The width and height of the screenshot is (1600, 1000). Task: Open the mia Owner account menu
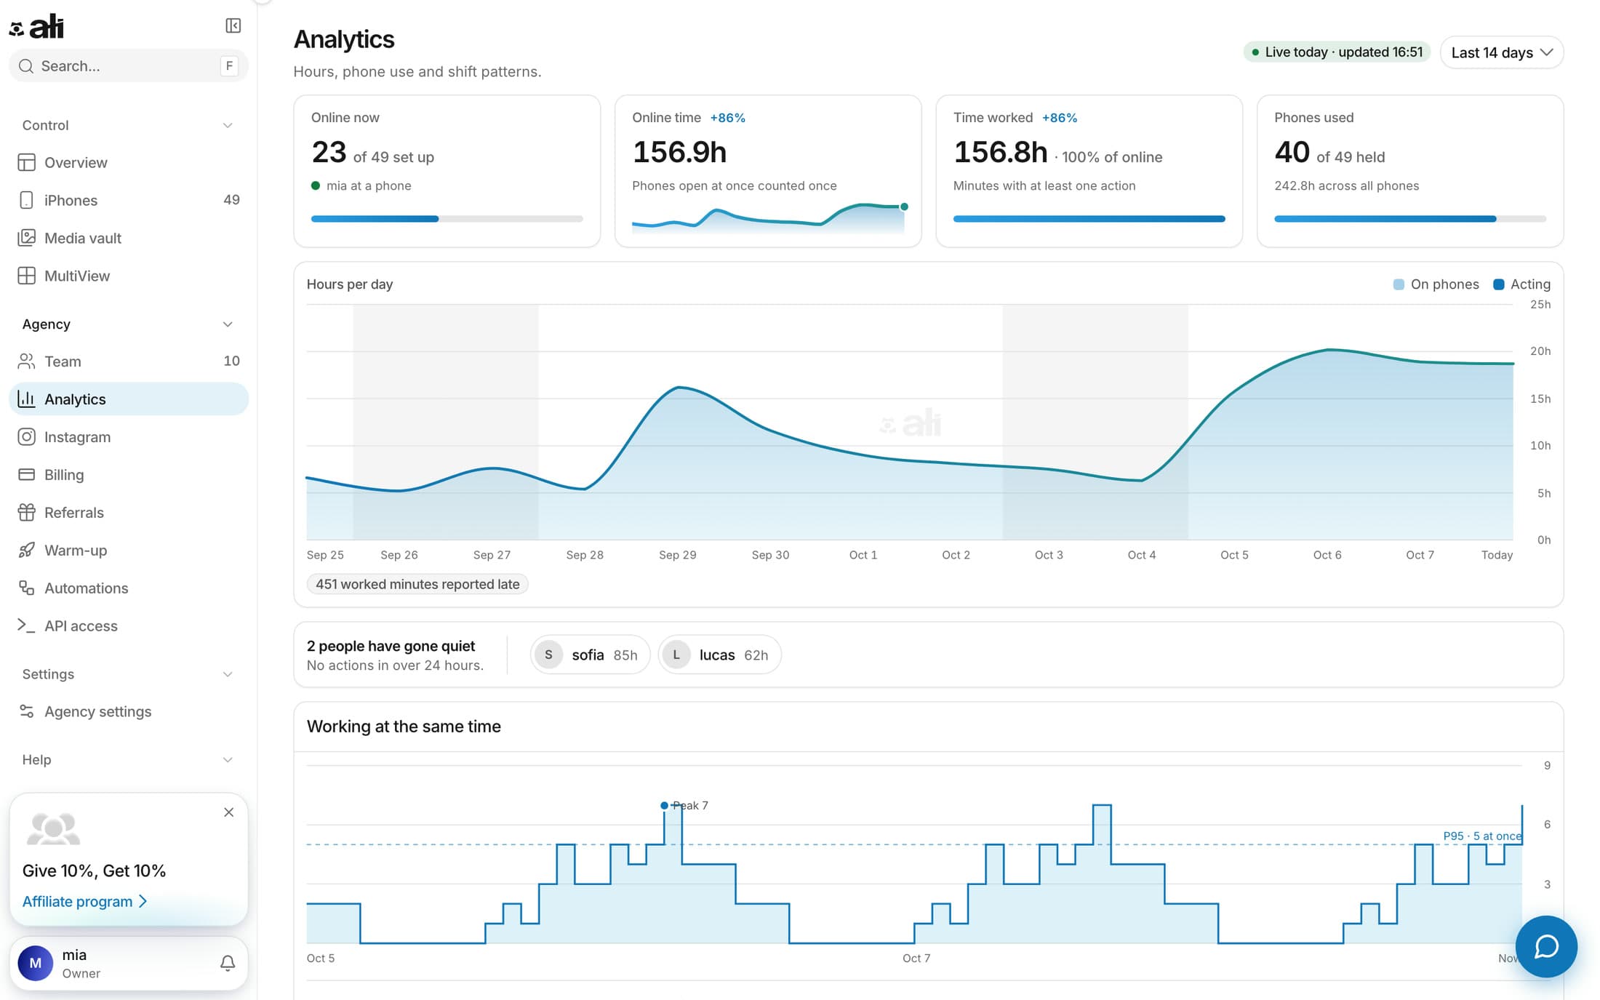coord(129,964)
